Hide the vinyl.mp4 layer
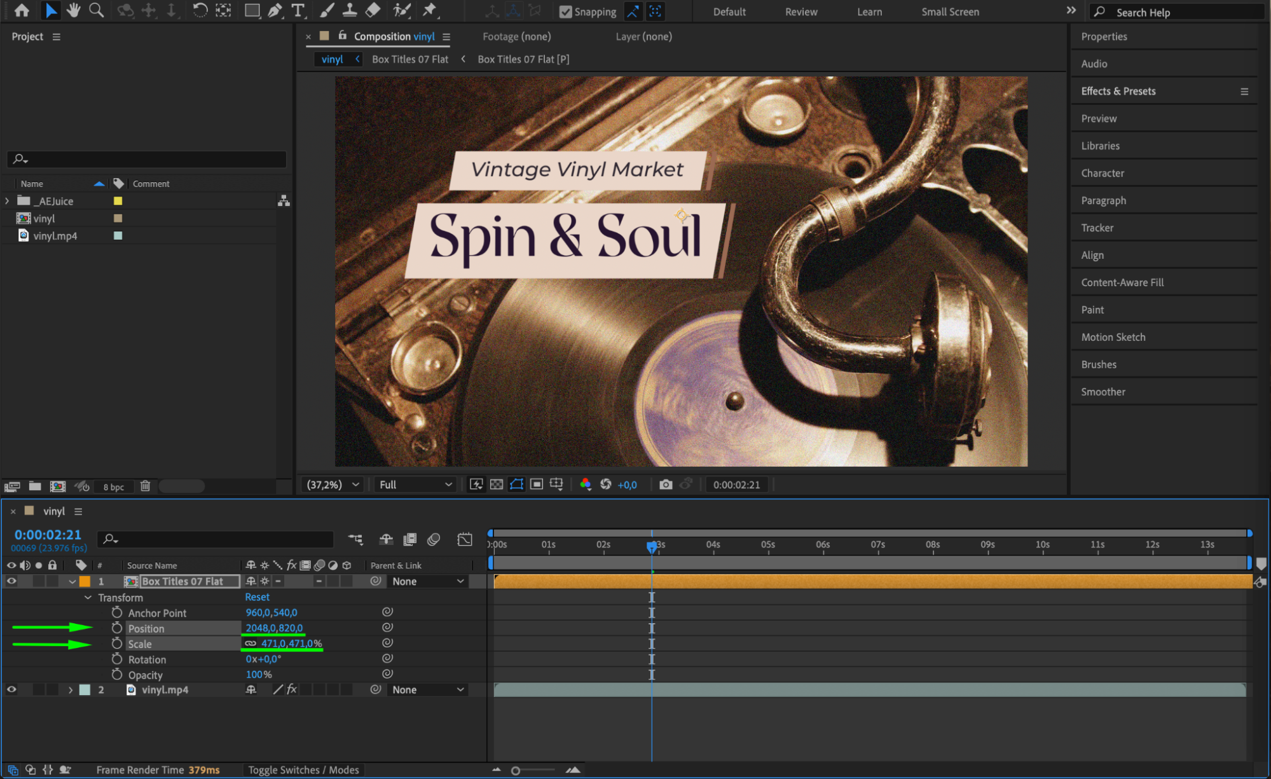The image size is (1271, 779). point(11,690)
